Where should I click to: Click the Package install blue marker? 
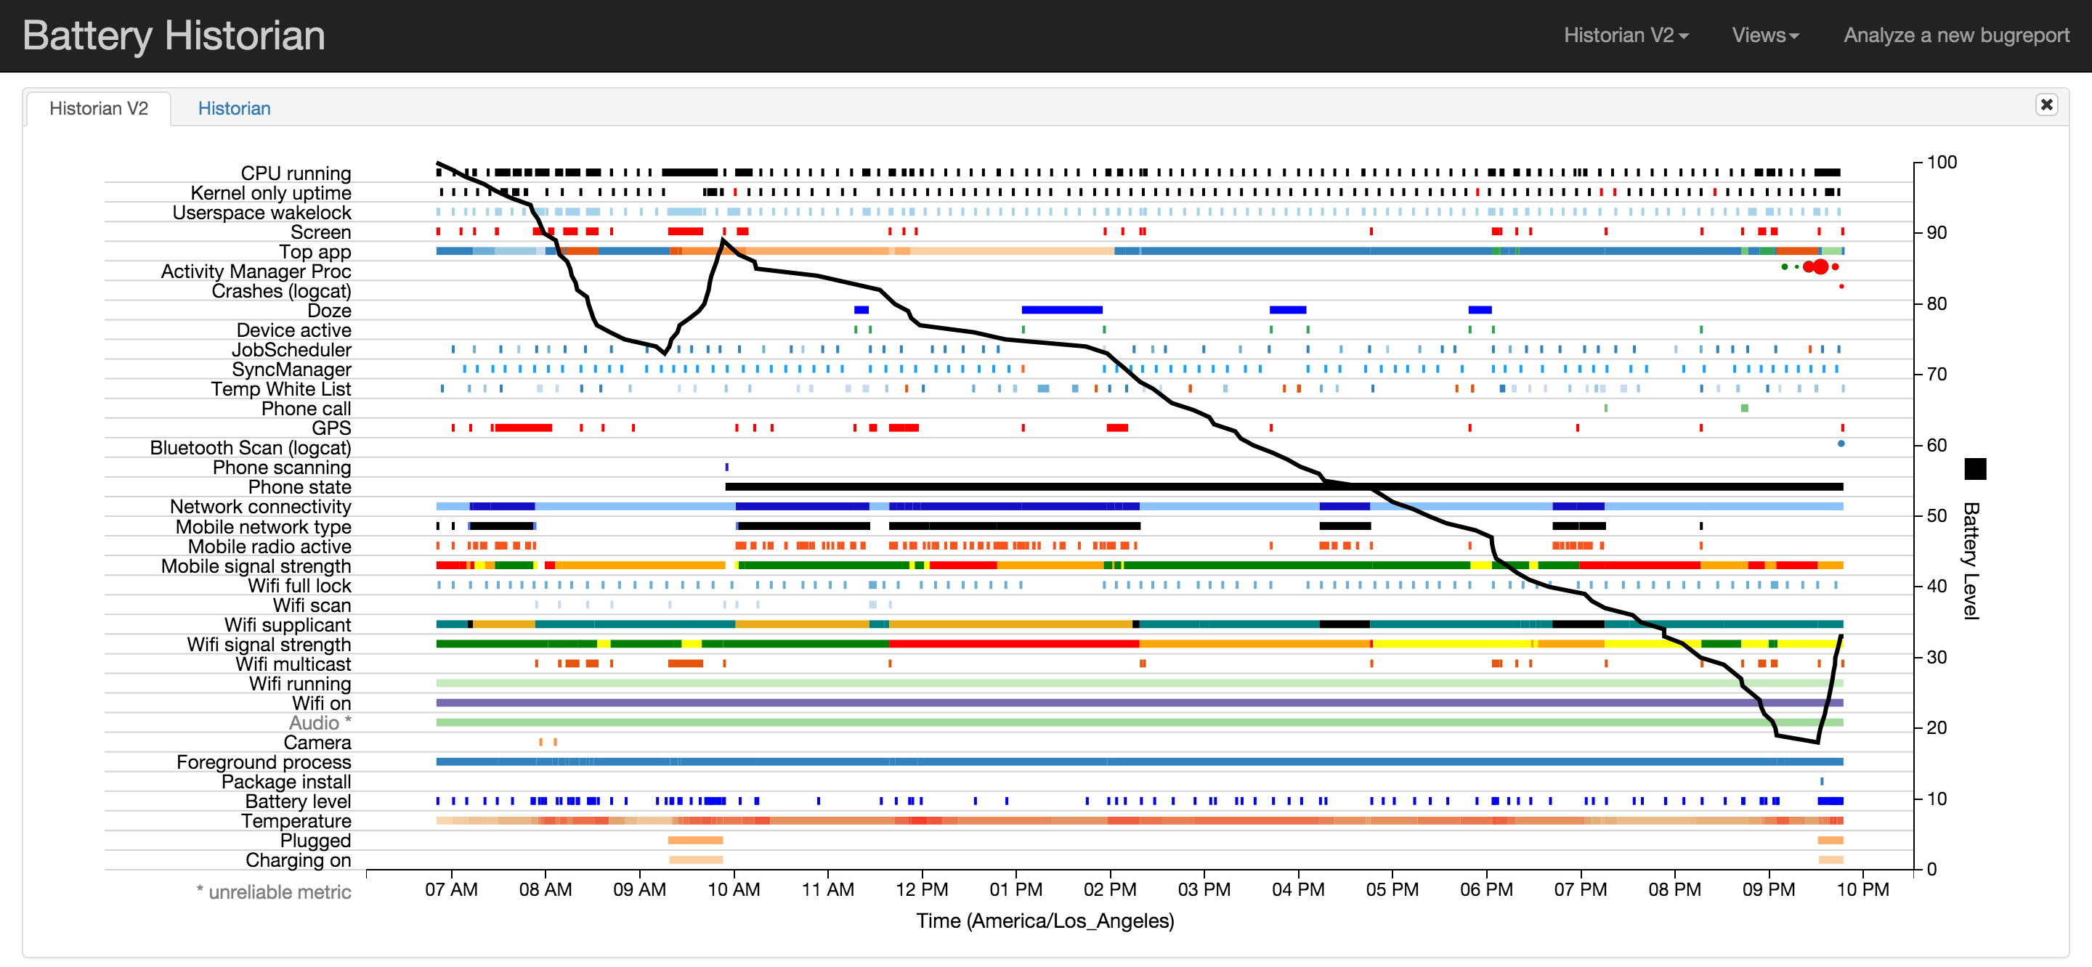click(x=1821, y=781)
